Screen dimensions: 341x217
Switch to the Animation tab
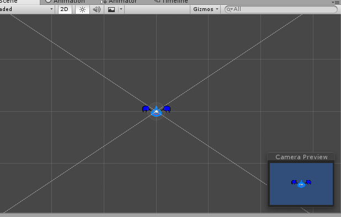[x=65, y=2]
